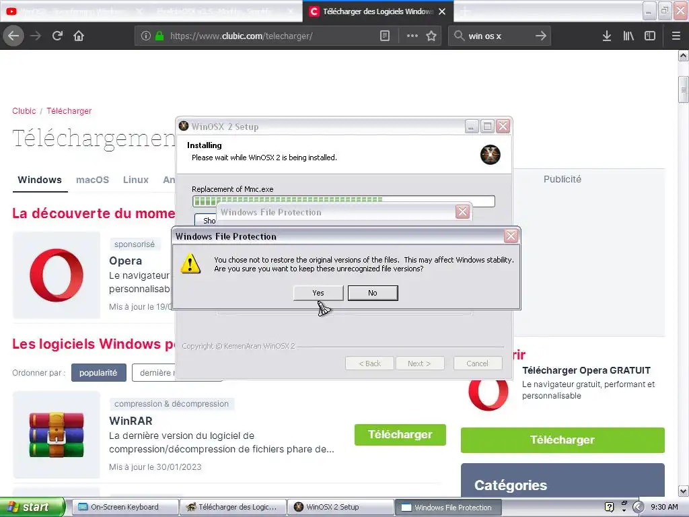Click No in Windows File Protection dialog
Image resolution: width=689 pixels, height=517 pixels.
[x=373, y=293]
